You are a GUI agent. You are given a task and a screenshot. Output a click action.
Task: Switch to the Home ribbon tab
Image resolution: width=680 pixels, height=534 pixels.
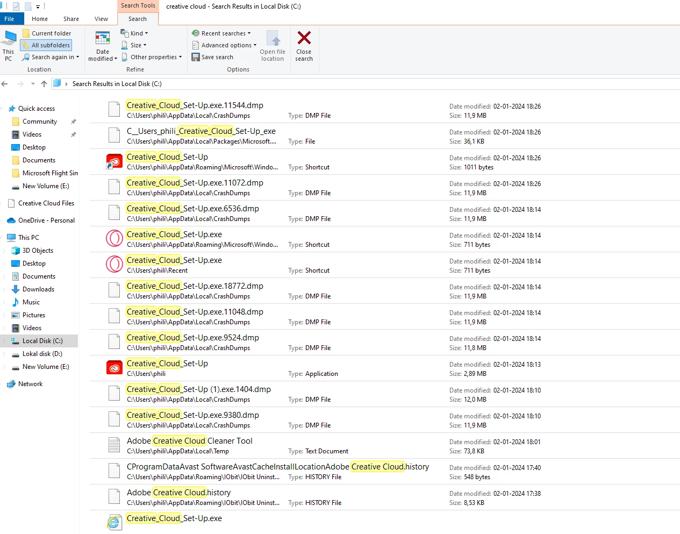coord(40,19)
